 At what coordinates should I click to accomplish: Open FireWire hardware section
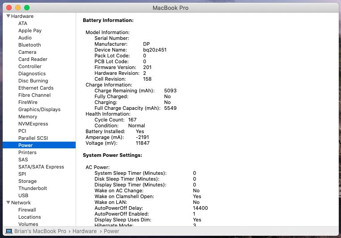pyautogui.click(x=28, y=102)
